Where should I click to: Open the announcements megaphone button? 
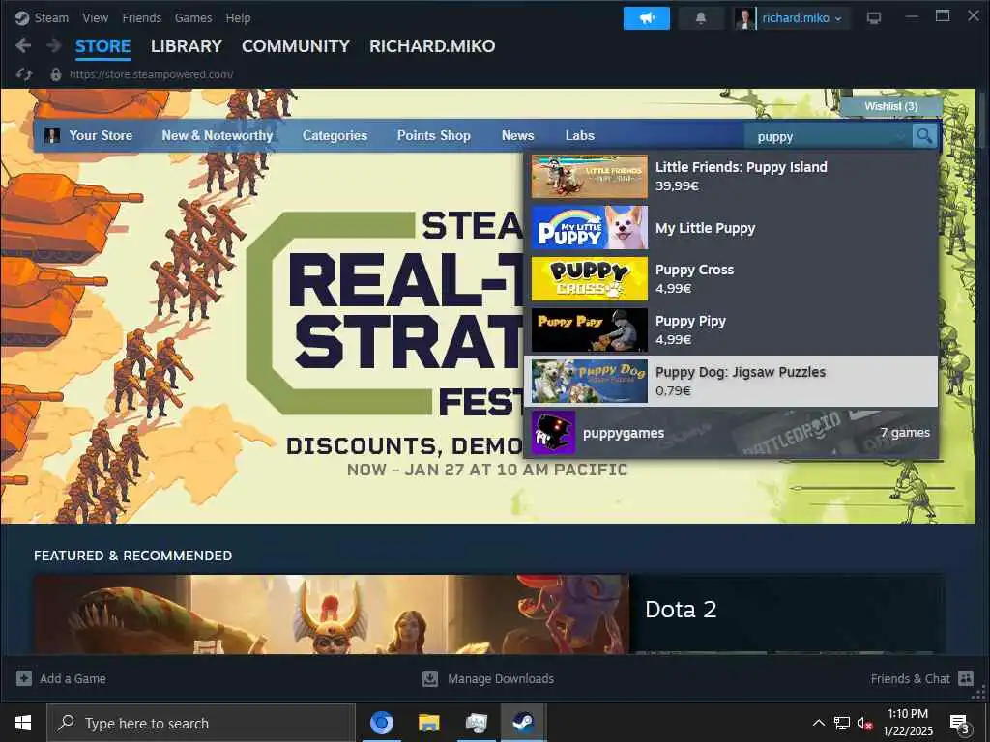pyautogui.click(x=647, y=18)
